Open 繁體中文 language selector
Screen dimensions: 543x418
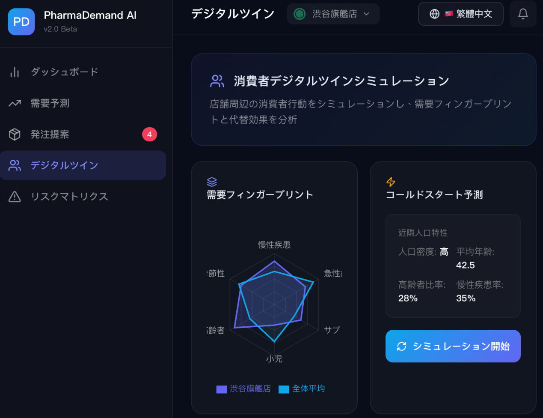pyautogui.click(x=460, y=14)
